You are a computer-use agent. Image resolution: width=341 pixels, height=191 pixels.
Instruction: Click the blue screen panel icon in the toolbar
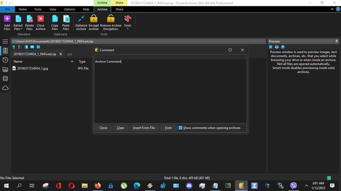[x=32, y=47]
